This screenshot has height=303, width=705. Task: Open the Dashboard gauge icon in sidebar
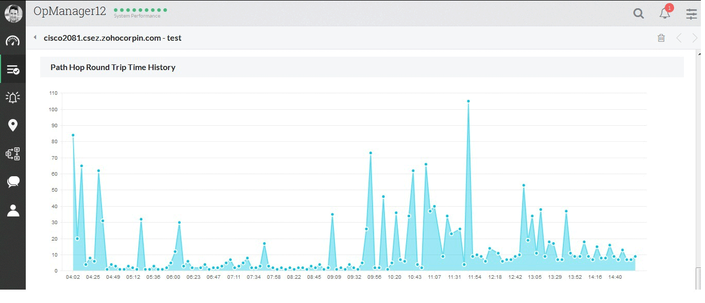click(x=13, y=41)
